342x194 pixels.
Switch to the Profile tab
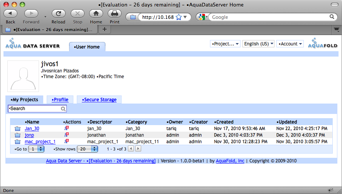click(x=60, y=100)
